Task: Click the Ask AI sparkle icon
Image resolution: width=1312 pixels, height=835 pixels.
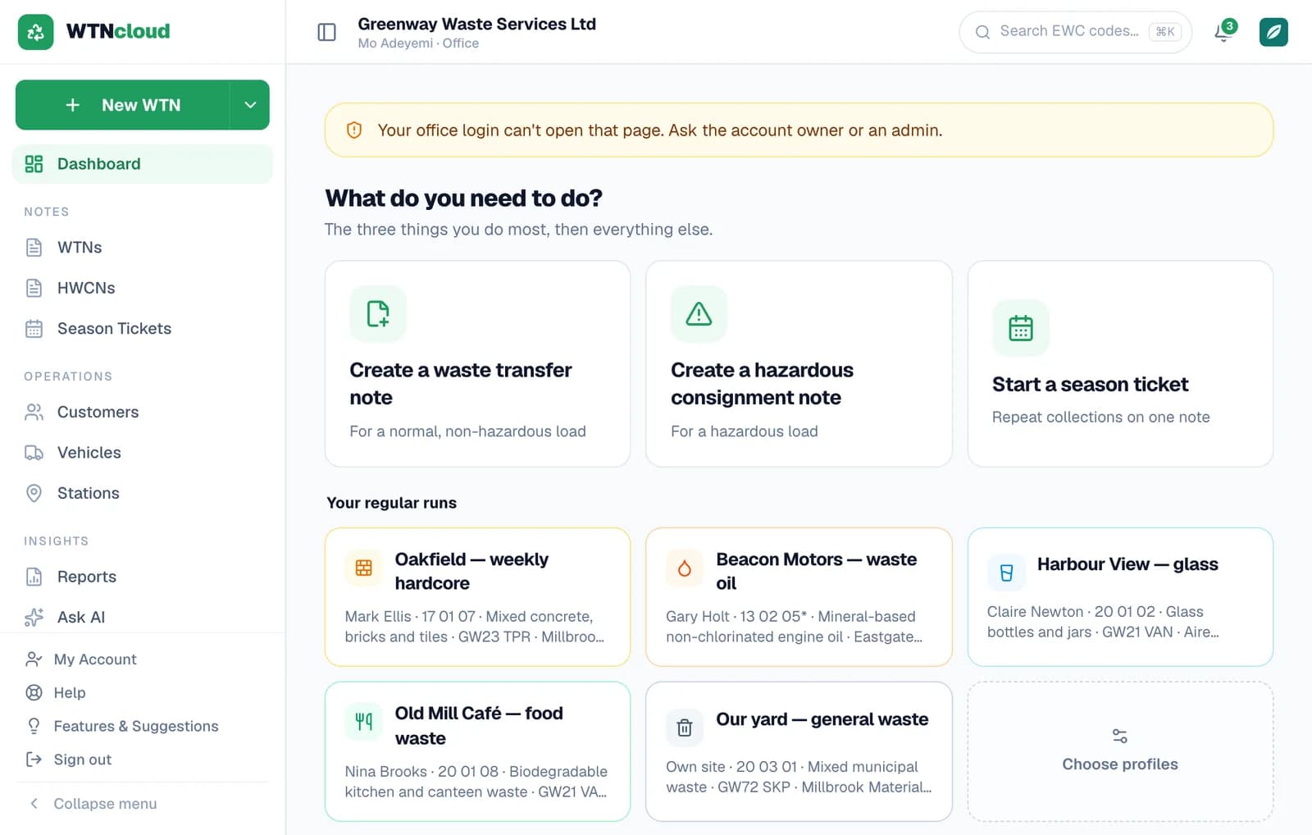Action: pyautogui.click(x=34, y=617)
